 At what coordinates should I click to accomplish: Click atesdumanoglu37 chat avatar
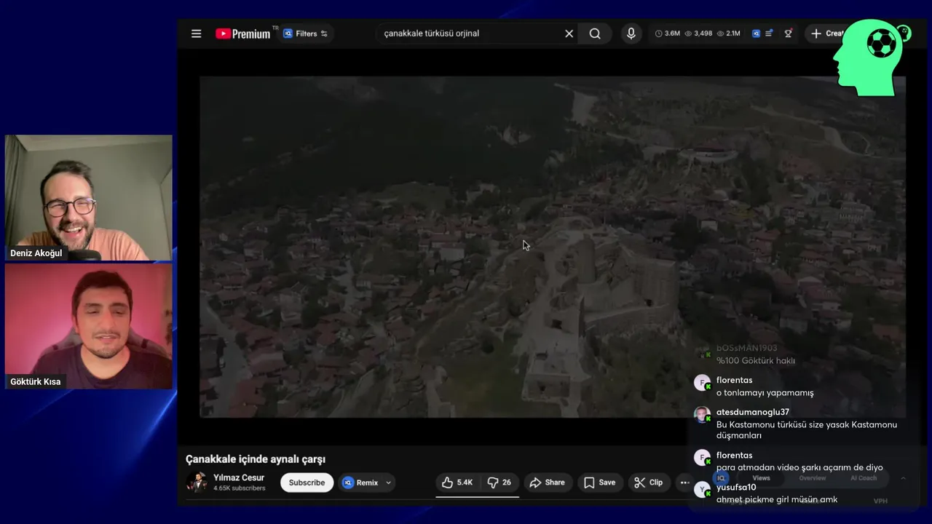[x=702, y=415]
